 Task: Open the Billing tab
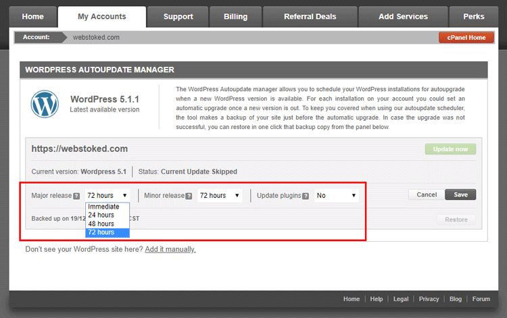(x=236, y=16)
